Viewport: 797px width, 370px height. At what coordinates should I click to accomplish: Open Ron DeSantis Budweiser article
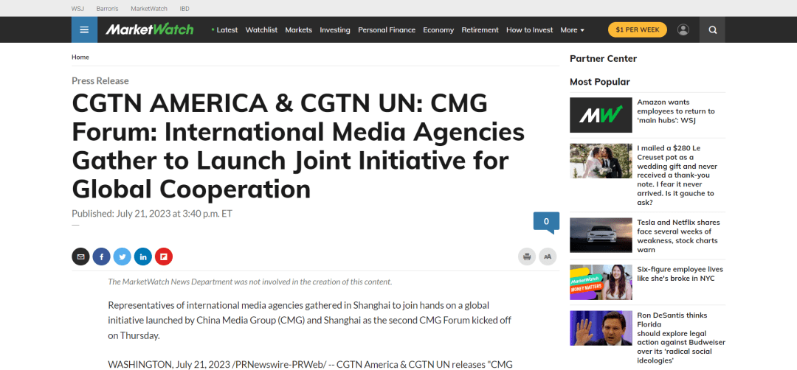[x=681, y=338]
